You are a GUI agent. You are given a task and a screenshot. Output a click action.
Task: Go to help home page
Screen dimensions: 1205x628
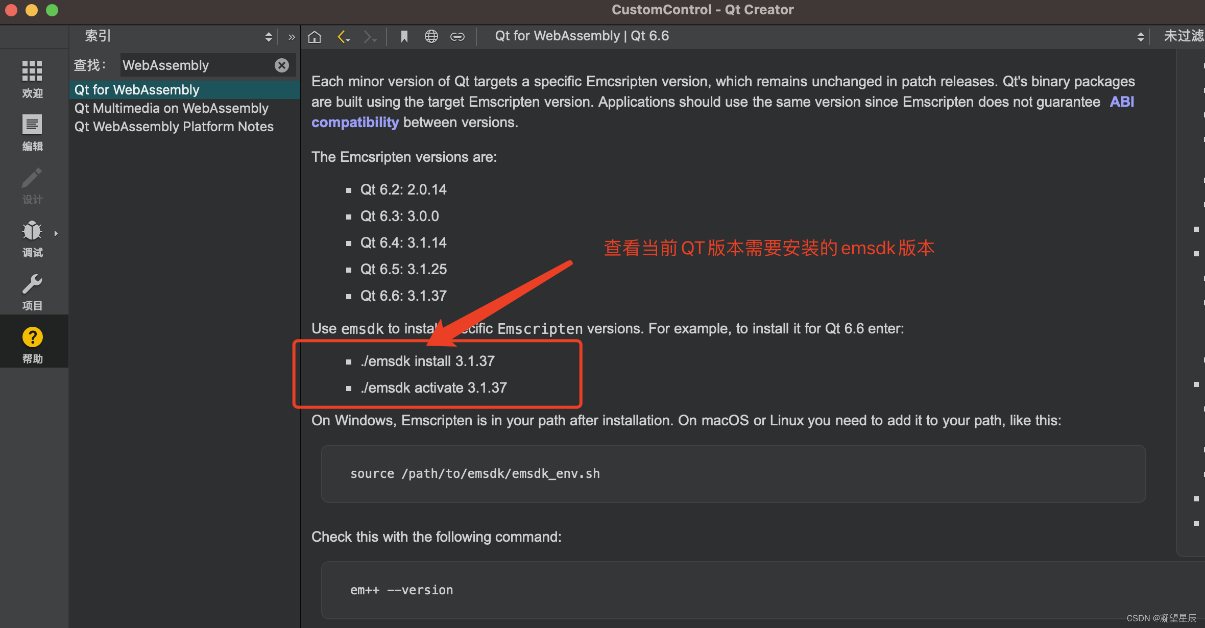coord(315,36)
